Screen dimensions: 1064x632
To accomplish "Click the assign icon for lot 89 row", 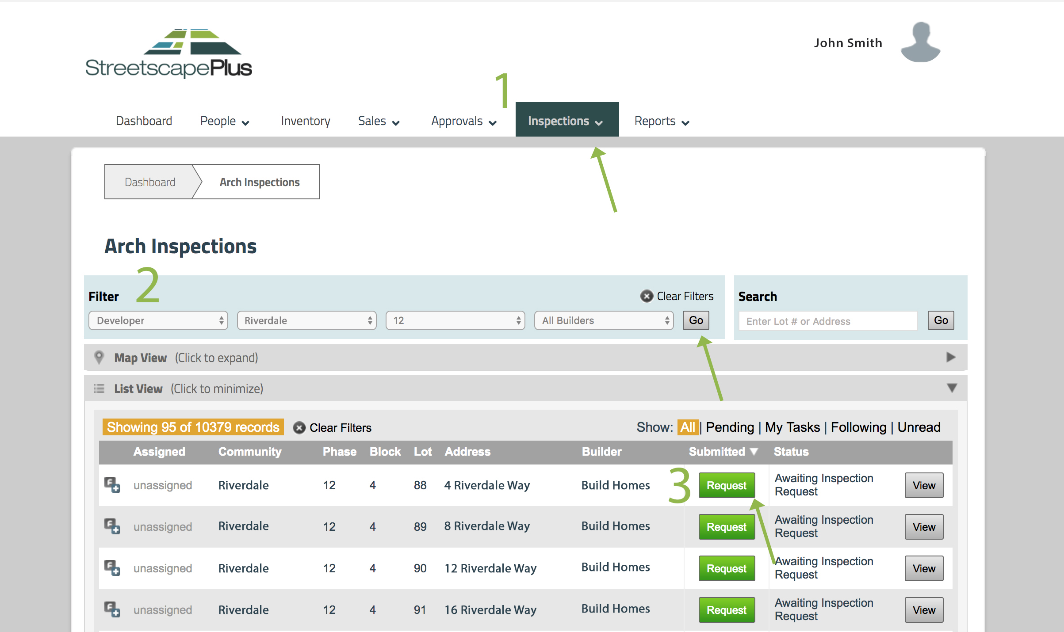I will pos(112,526).
